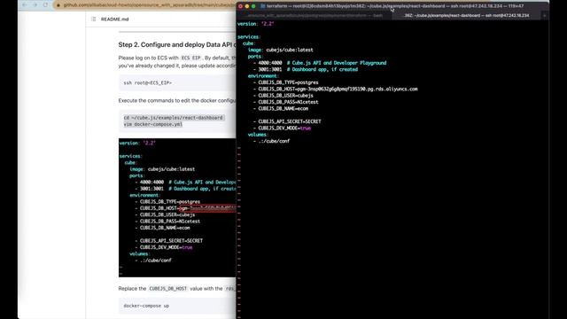Click the docker-compose screenshot image in README
This screenshot has width=567, height=319.
(x=177, y=207)
